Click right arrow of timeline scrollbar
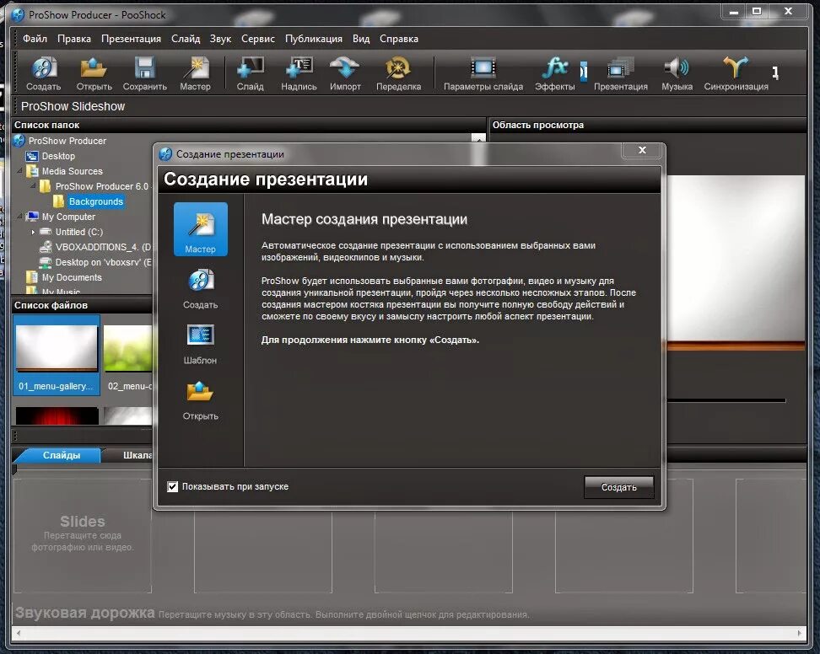 800,633
